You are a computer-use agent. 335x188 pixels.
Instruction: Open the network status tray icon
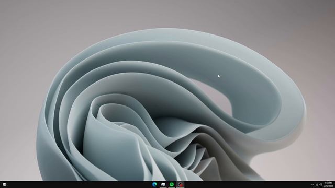[x=317, y=184]
